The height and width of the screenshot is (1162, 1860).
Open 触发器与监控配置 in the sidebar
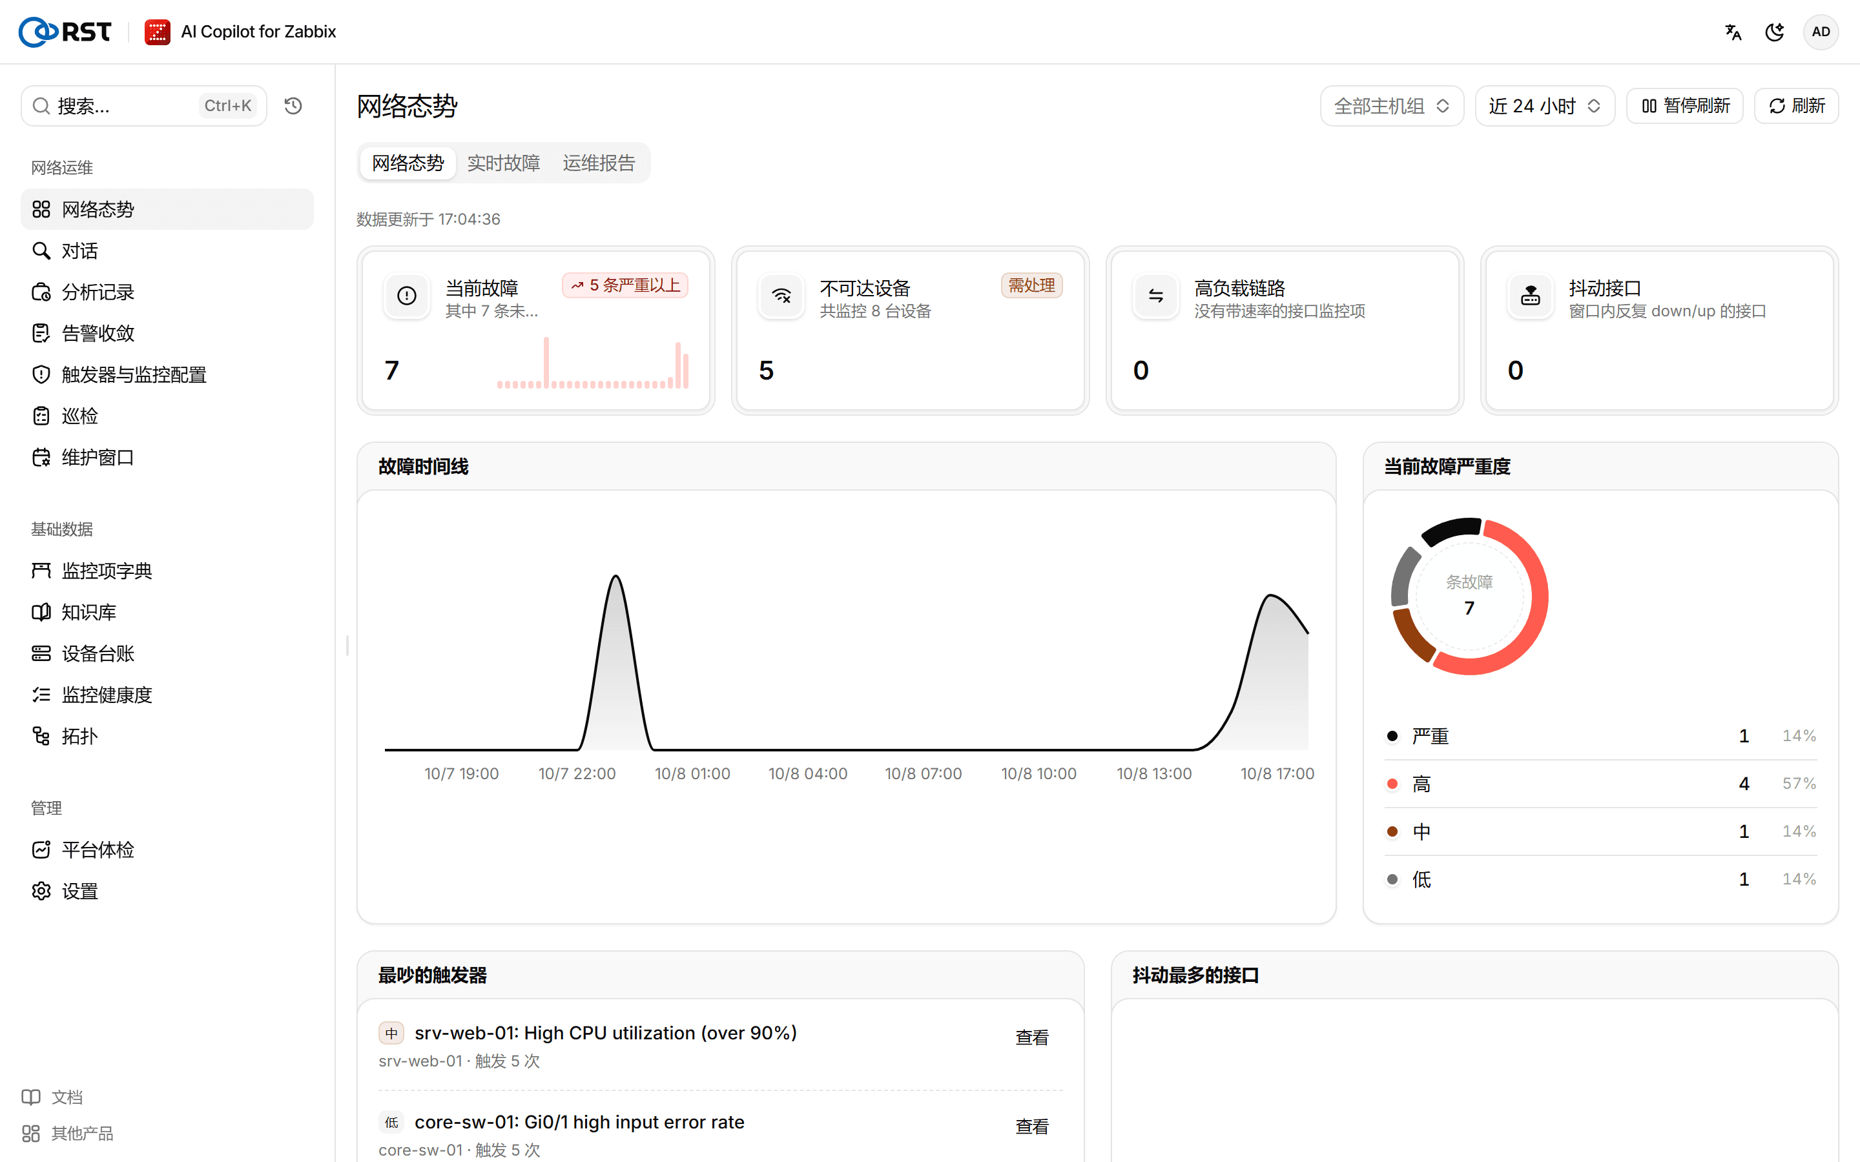(x=167, y=374)
